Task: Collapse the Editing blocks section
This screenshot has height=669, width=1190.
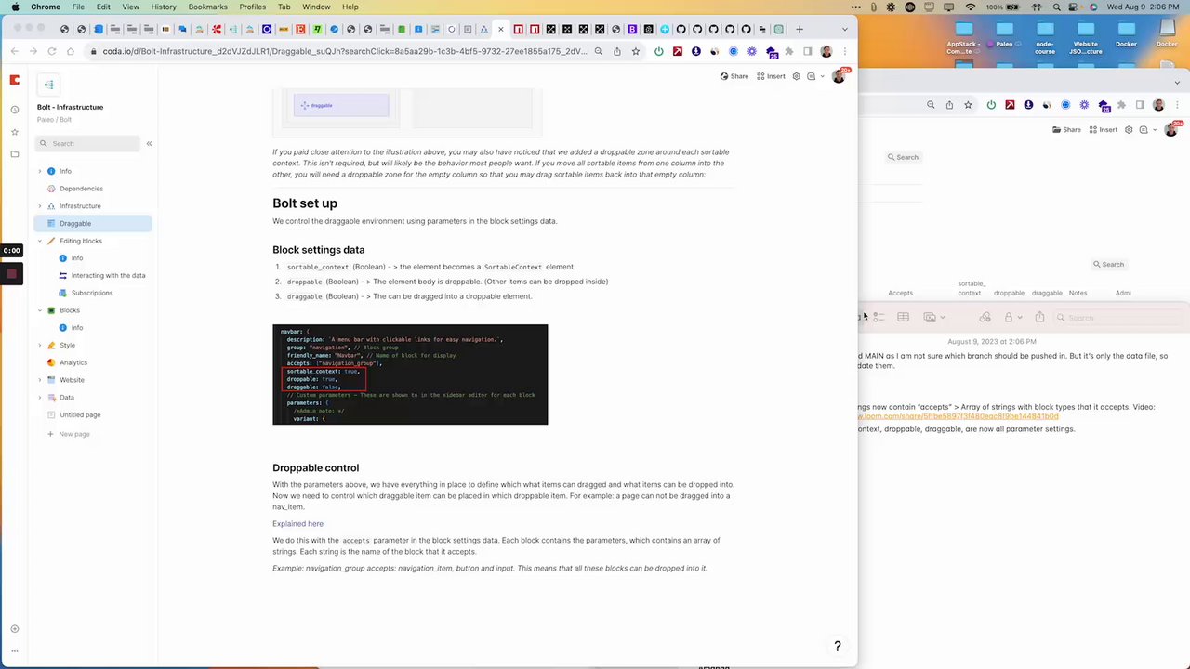Action: (40, 241)
